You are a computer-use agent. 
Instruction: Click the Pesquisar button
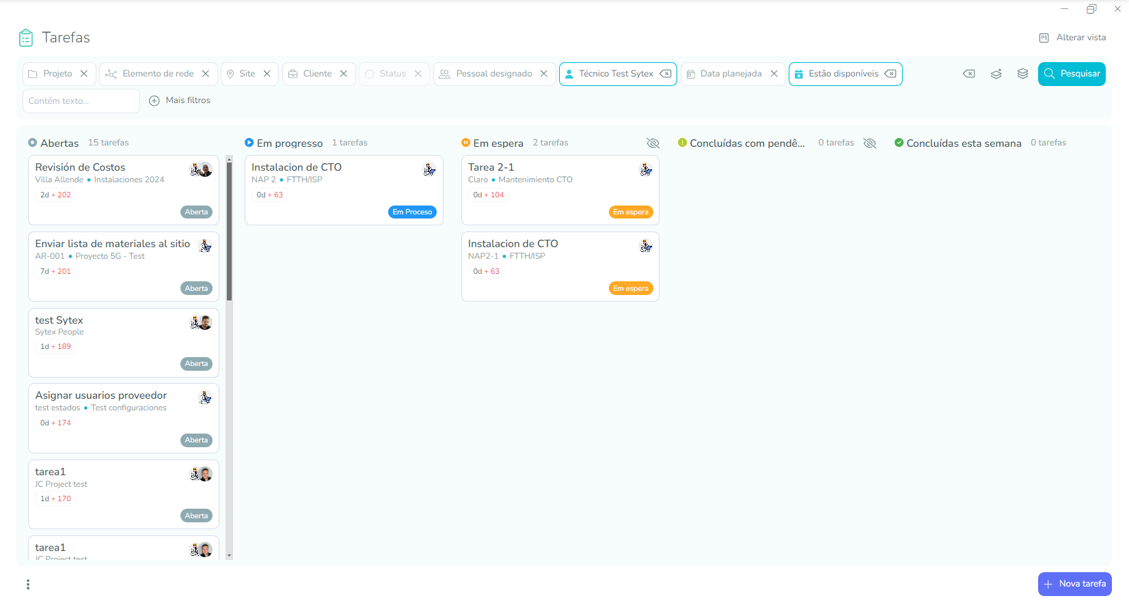coord(1072,74)
